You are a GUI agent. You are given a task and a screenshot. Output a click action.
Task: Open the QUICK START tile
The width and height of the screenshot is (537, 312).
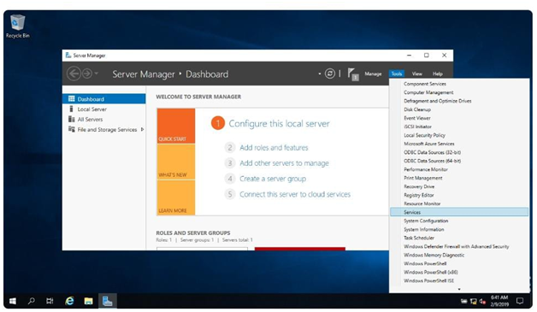176,126
